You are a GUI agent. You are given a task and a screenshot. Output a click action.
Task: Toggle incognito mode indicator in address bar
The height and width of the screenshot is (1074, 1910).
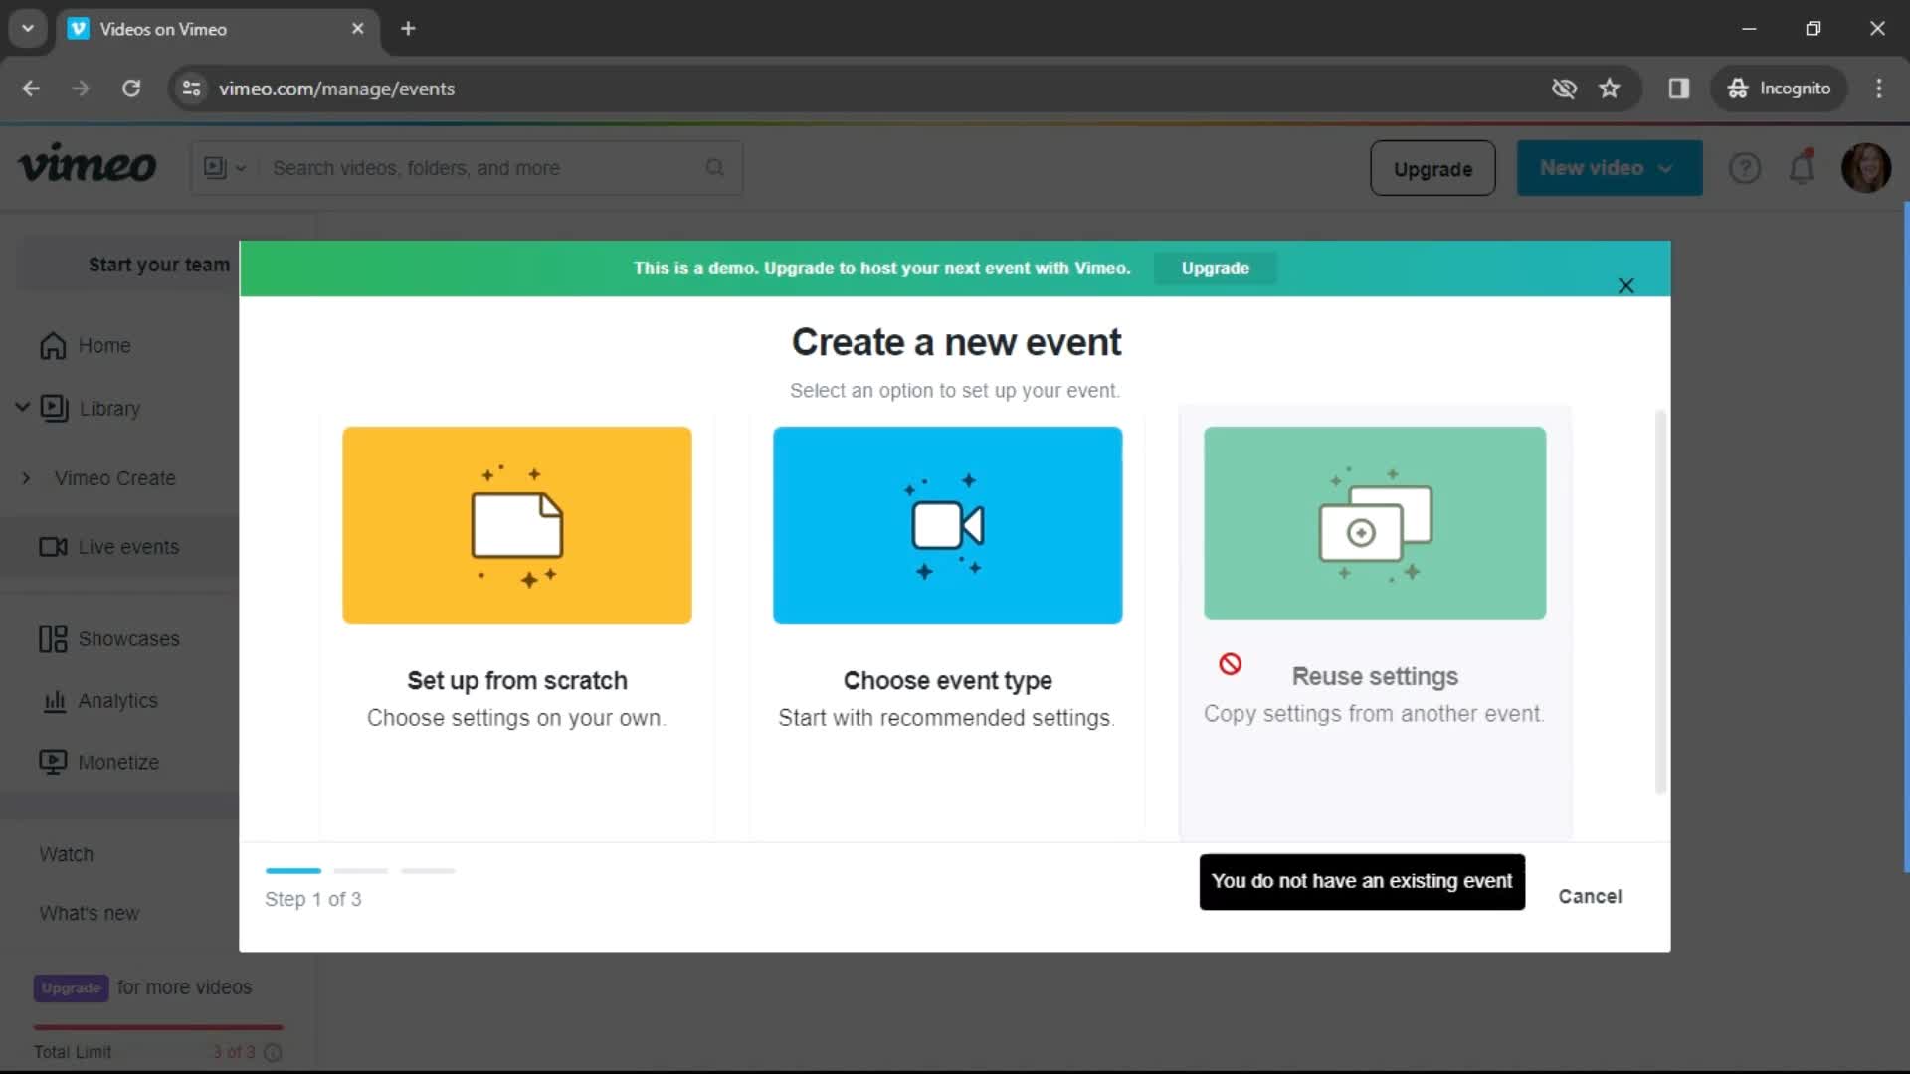tap(1779, 88)
